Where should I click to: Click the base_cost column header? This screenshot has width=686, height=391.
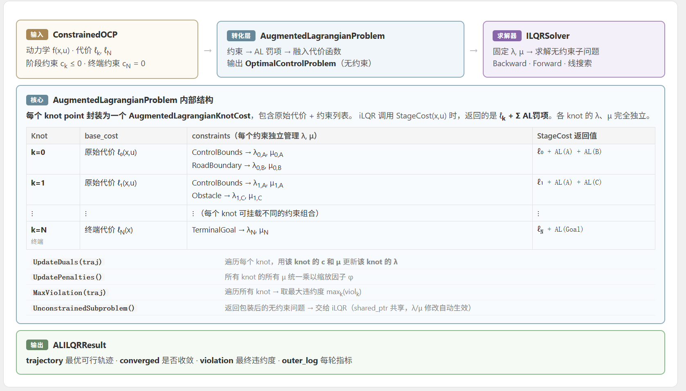pyautogui.click(x=101, y=136)
